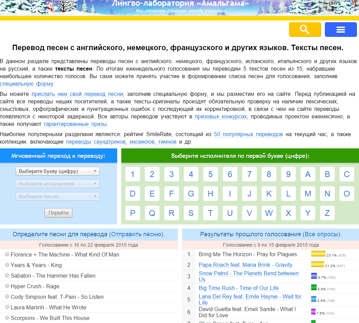Choose Cody Simpson - So Listen radio button
This screenshot has height=323, width=359.
[7, 297]
